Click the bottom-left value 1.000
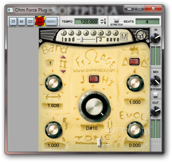 click(x=53, y=145)
